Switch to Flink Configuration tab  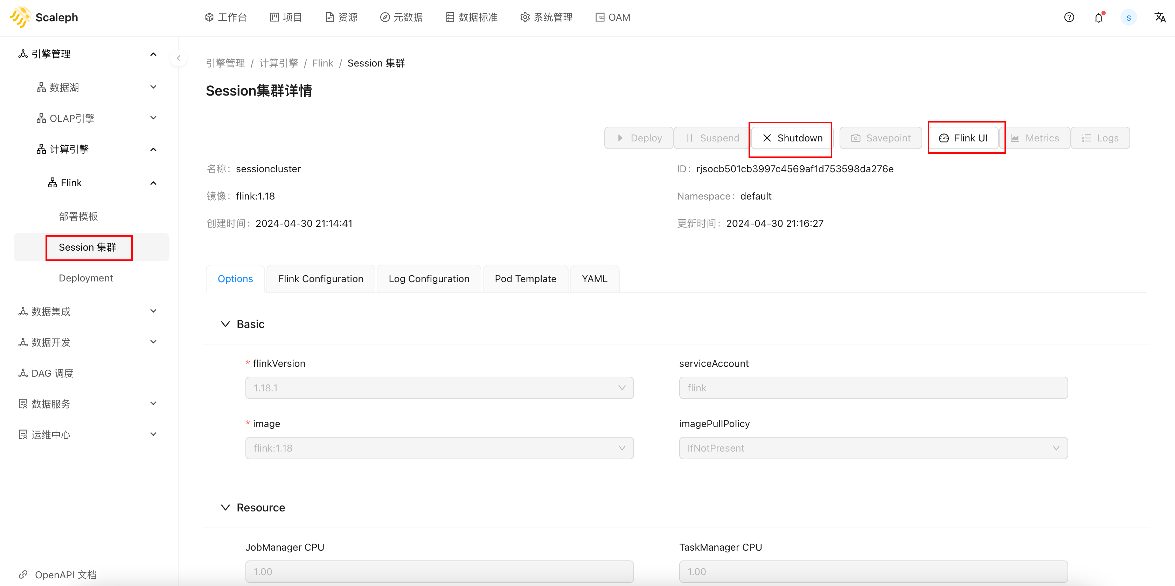pyautogui.click(x=321, y=279)
